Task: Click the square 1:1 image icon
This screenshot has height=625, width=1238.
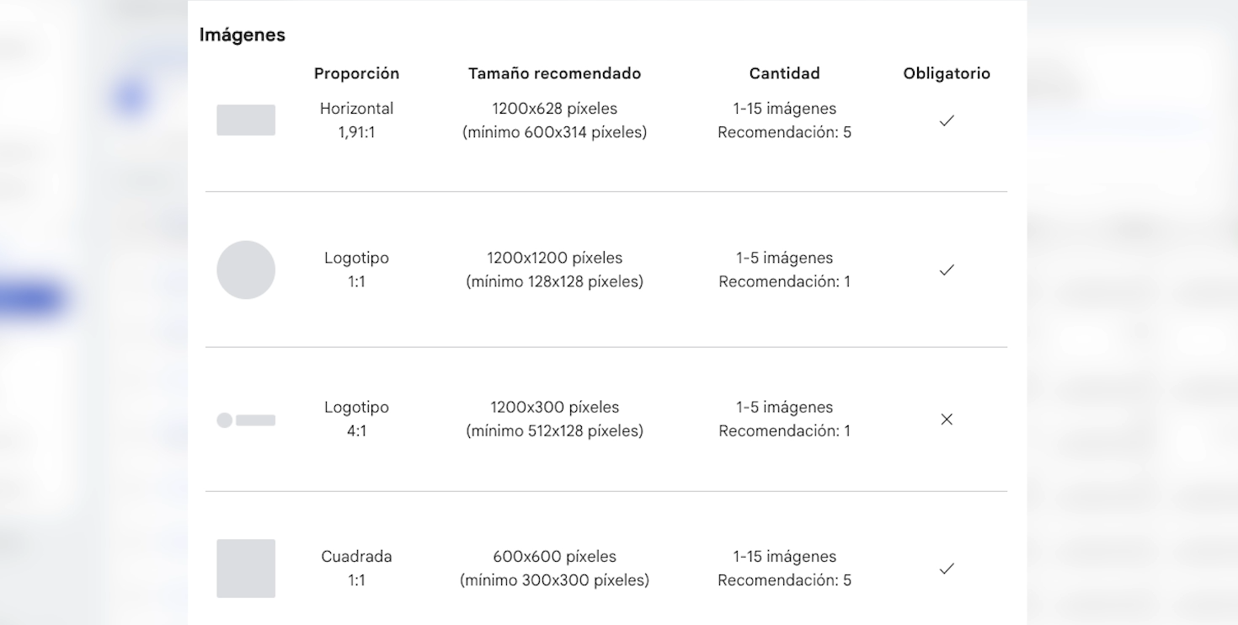Action: pos(246,569)
